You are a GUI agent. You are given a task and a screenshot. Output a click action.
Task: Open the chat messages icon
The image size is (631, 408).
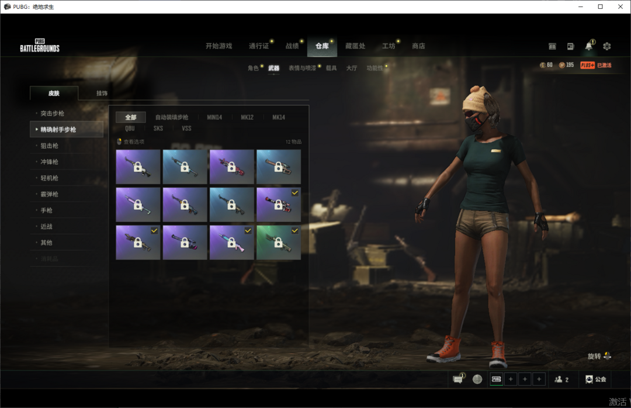458,379
